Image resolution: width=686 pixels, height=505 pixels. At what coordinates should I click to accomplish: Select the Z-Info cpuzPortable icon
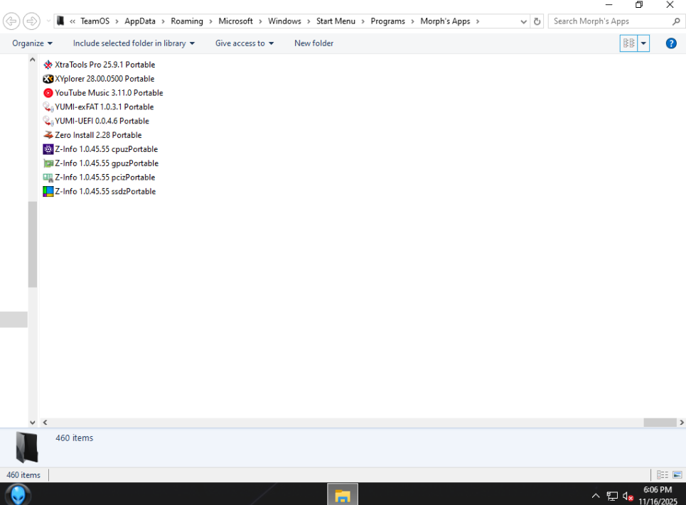[x=48, y=149]
